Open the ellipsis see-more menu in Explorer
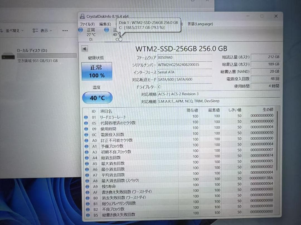 point(65,31)
